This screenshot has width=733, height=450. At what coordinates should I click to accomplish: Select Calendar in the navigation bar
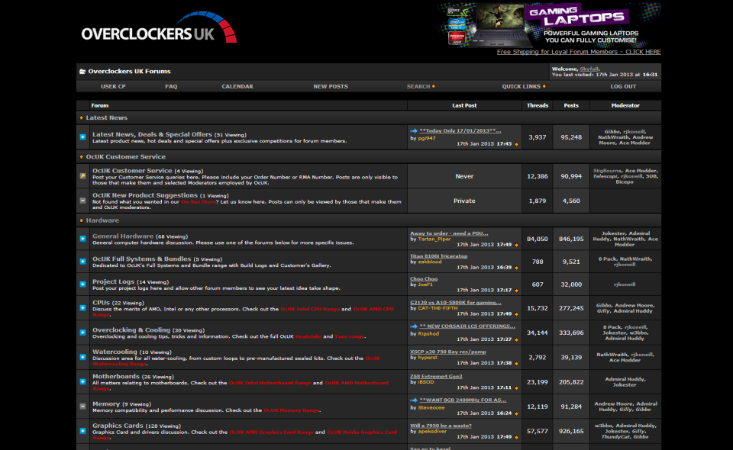237,86
